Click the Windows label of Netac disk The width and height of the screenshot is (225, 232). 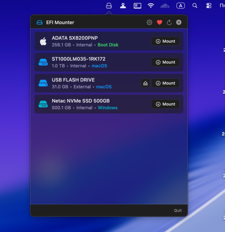click(108, 108)
